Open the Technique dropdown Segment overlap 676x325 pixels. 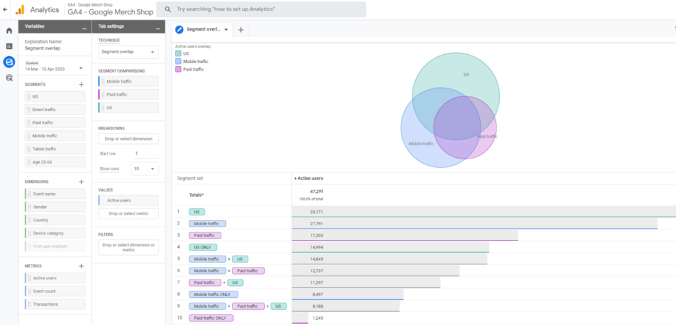[x=129, y=52]
